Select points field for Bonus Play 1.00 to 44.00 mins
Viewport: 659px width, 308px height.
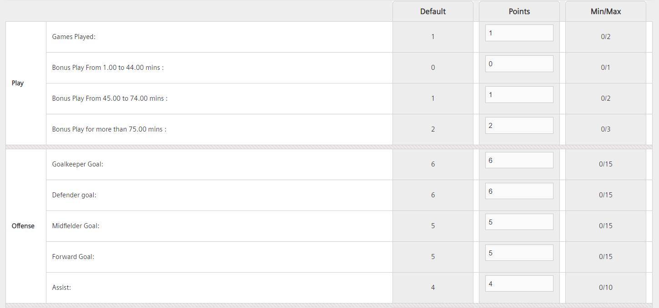tap(519, 64)
